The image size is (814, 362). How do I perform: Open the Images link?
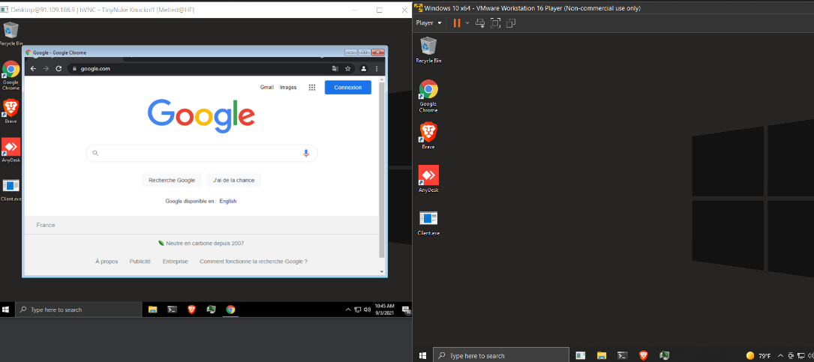click(288, 87)
